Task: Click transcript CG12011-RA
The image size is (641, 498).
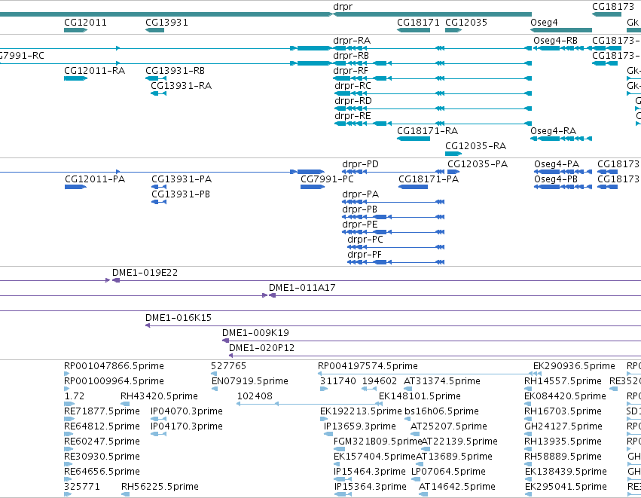Action: point(94,71)
